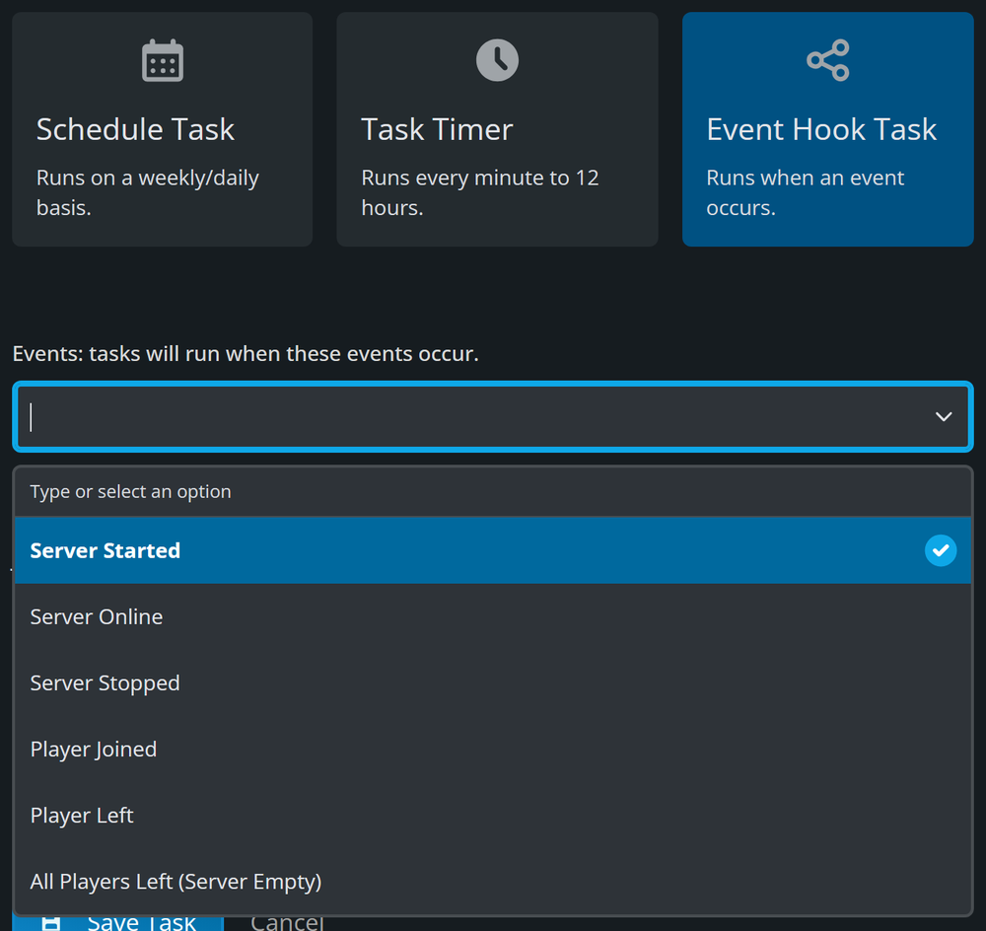
Task: Select the Player Left event
Action: point(493,816)
